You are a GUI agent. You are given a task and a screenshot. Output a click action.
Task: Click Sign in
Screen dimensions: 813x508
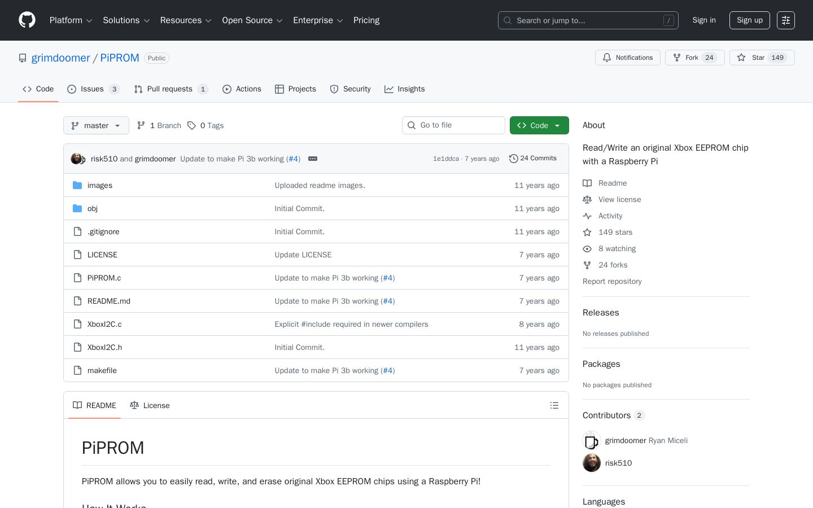pyautogui.click(x=704, y=20)
